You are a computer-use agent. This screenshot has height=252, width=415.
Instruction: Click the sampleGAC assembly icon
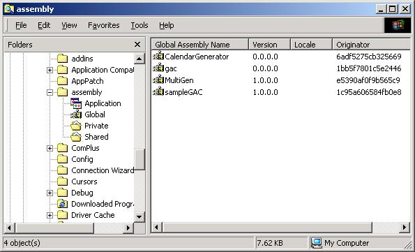pos(158,92)
